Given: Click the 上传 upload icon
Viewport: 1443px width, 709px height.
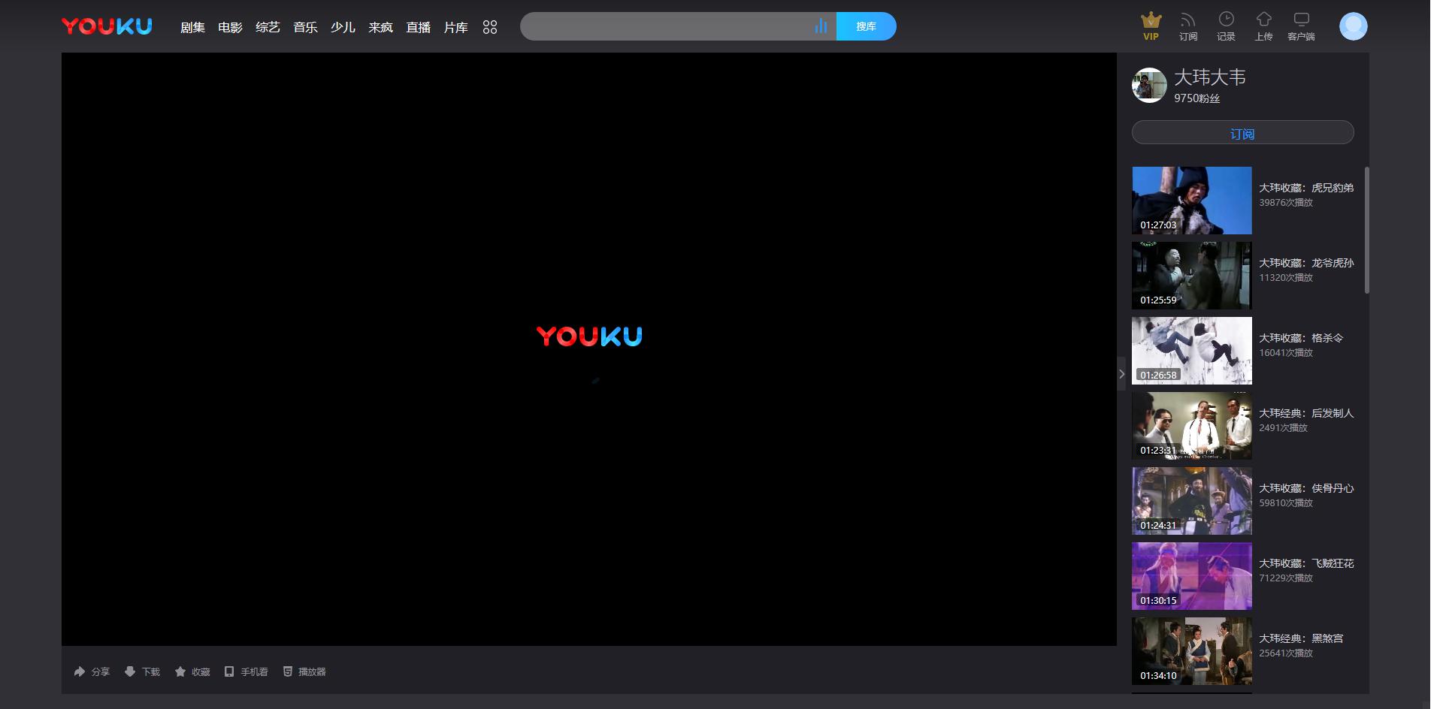Looking at the screenshot, I should 1264,20.
